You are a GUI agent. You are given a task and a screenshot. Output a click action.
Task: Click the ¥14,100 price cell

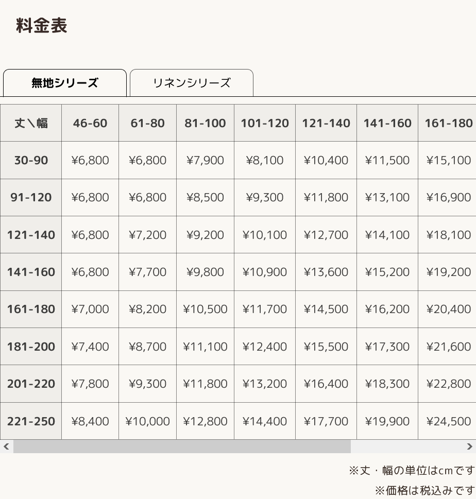tap(387, 235)
